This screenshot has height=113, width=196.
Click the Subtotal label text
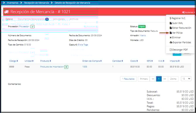coord(152,92)
